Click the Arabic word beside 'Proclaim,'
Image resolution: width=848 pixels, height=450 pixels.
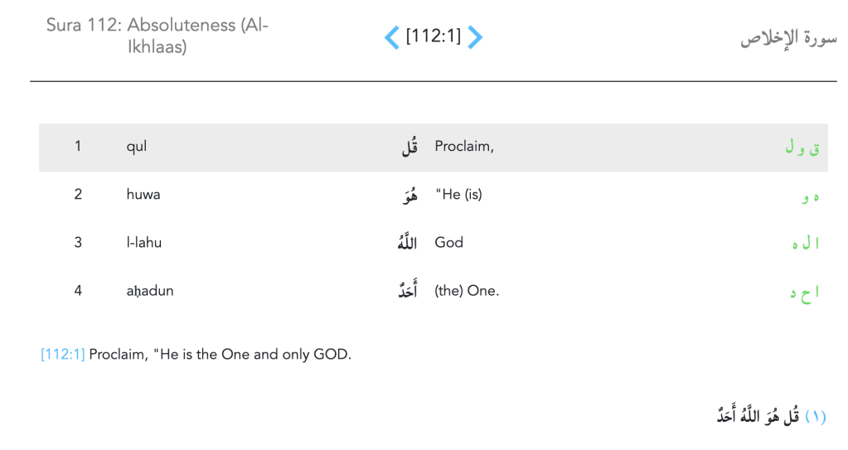click(409, 148)
